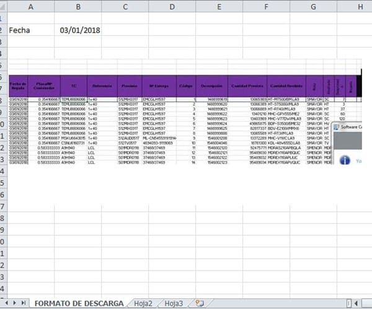Insert a new worksheet with the tab icon
The height and width of the screenshot is (309, 372).
tap(199, 303)
